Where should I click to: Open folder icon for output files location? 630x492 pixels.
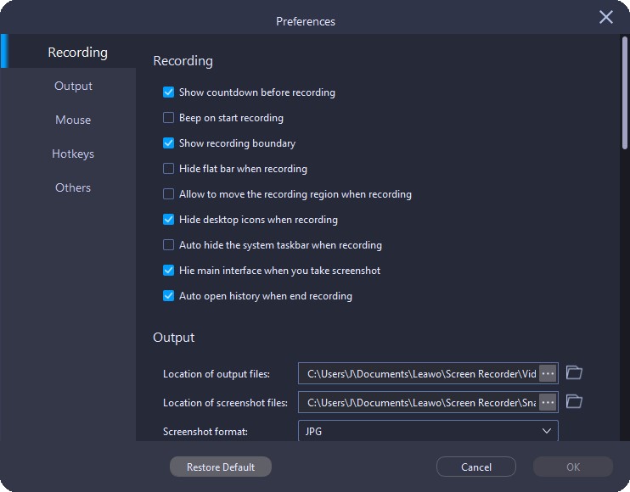[574, 373]
